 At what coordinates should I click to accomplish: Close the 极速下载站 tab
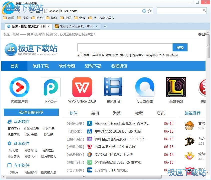click(49, 26)
